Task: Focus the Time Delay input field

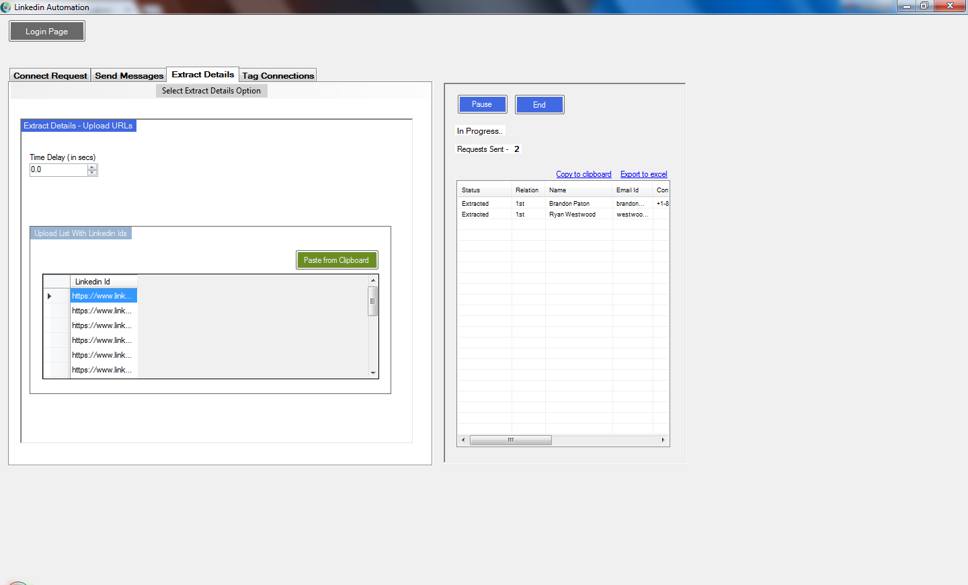Action: pyautogui.click(x=58, y=169)
